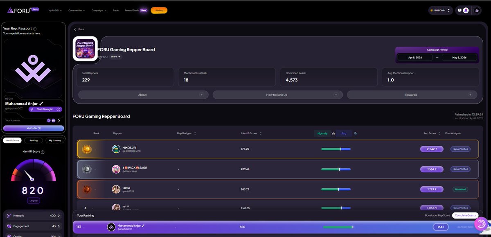
Task: Expand the About section
Action: click(x=142, y=94)
